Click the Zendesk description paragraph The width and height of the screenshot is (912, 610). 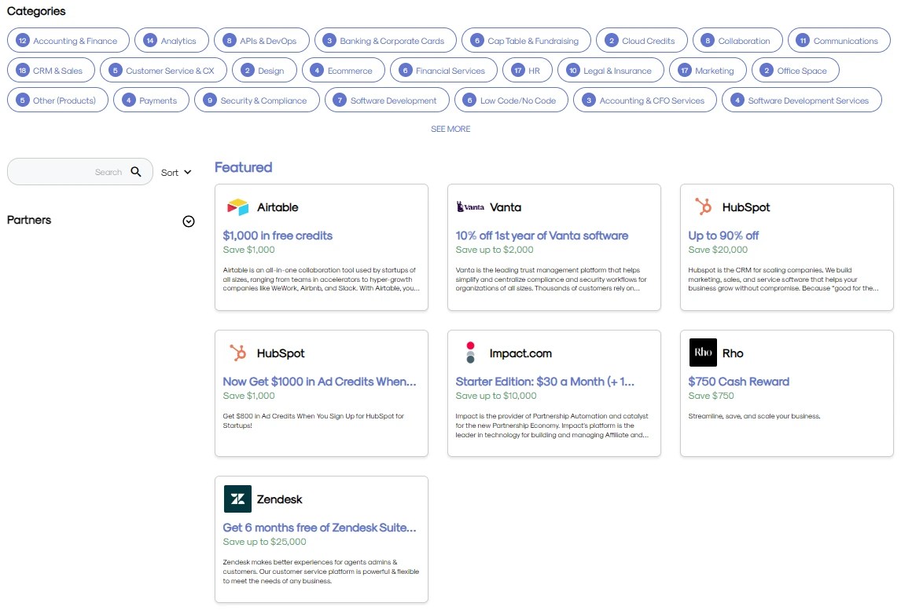pyautogui.click(x=321, y=572)
